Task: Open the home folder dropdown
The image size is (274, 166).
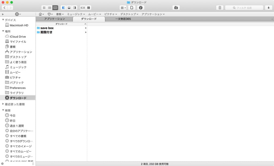Action: 41,14
